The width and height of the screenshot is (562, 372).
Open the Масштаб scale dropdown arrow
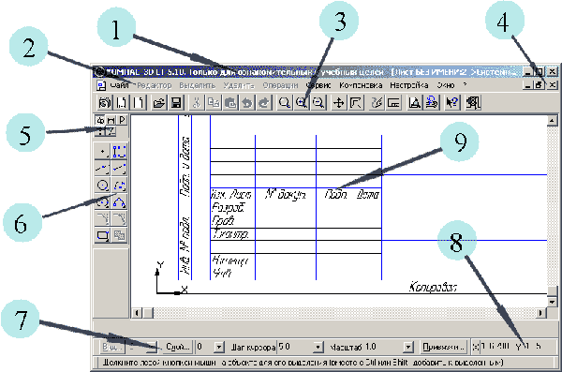point(407,347)
